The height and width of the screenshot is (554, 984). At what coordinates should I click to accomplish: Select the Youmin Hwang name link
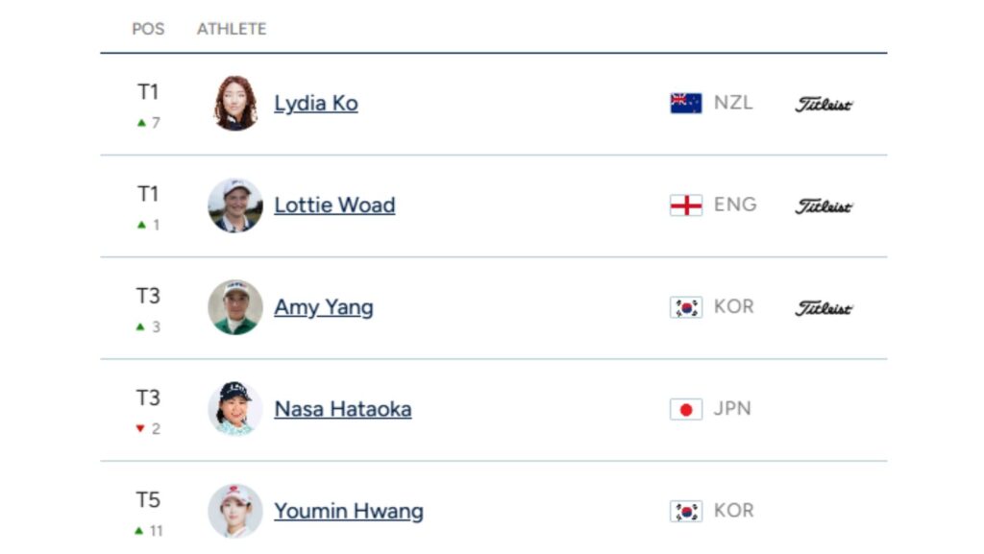349,511
